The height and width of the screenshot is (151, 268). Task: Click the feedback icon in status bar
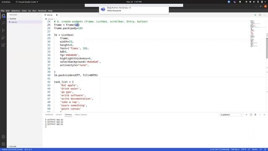point(261,149)
